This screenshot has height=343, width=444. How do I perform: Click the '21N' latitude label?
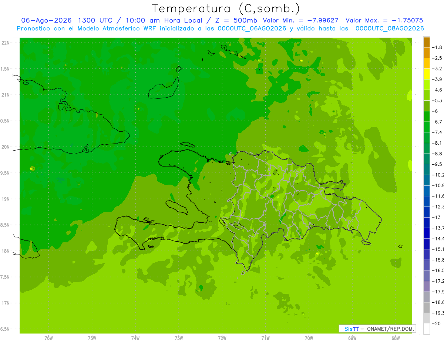coord(6,95)
